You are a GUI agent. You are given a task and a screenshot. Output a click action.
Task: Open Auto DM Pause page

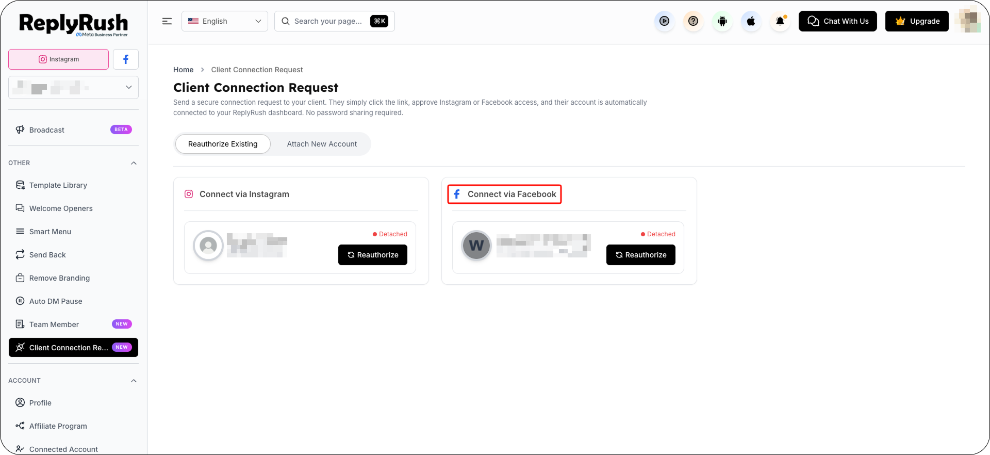coord(73,301)
